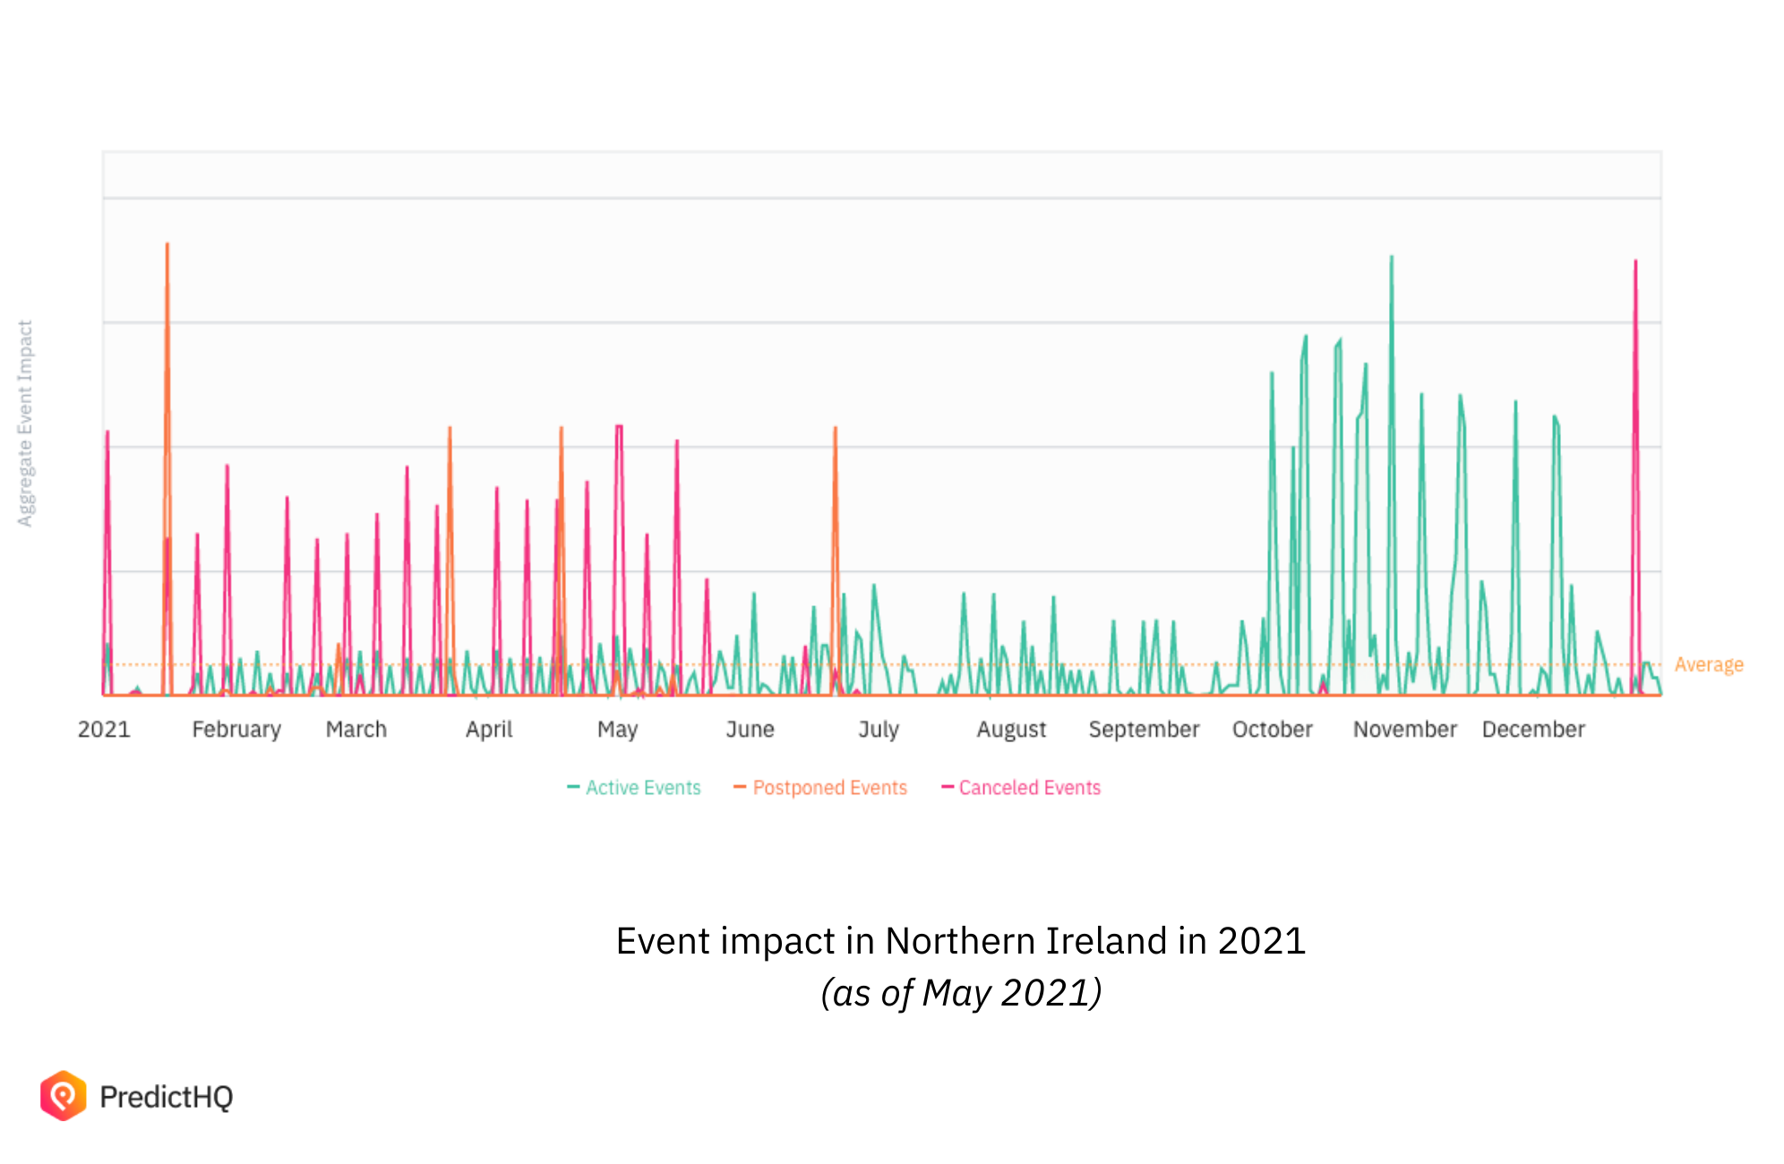The height and width of the screenshot is (1164, 1784).
Task: Select the August axis label
Action: click(x=1011, y=730)
